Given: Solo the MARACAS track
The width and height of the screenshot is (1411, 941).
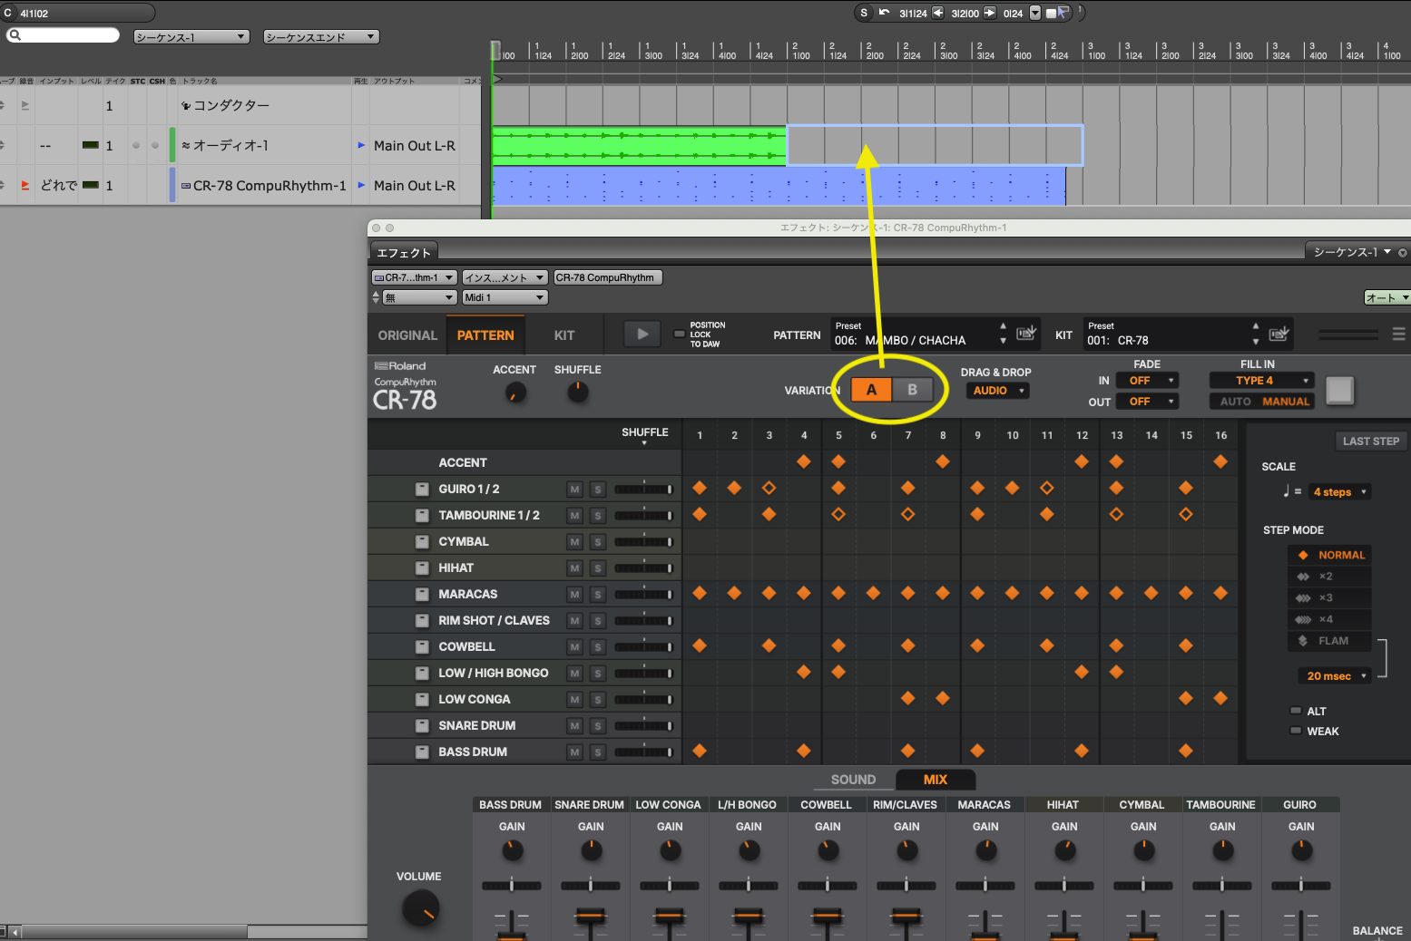Looking at the screenshot, I should click(597, 595).
